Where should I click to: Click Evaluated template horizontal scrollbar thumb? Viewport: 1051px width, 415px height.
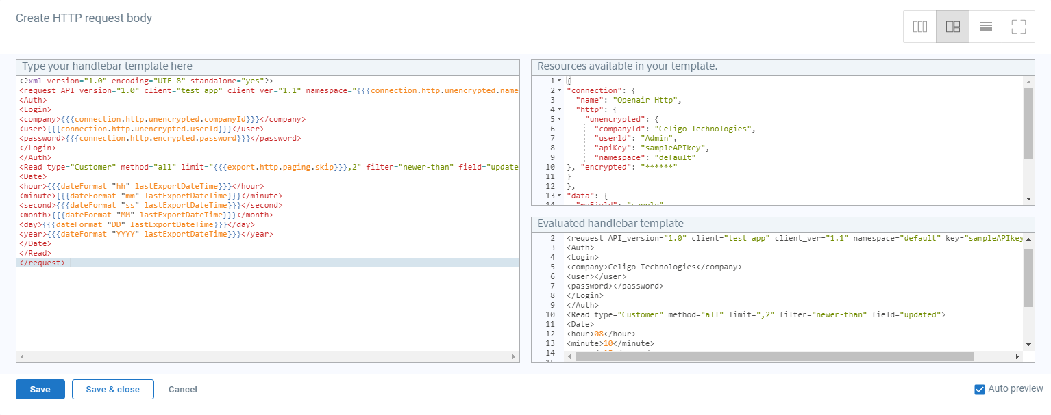click(x=774, y=357)
